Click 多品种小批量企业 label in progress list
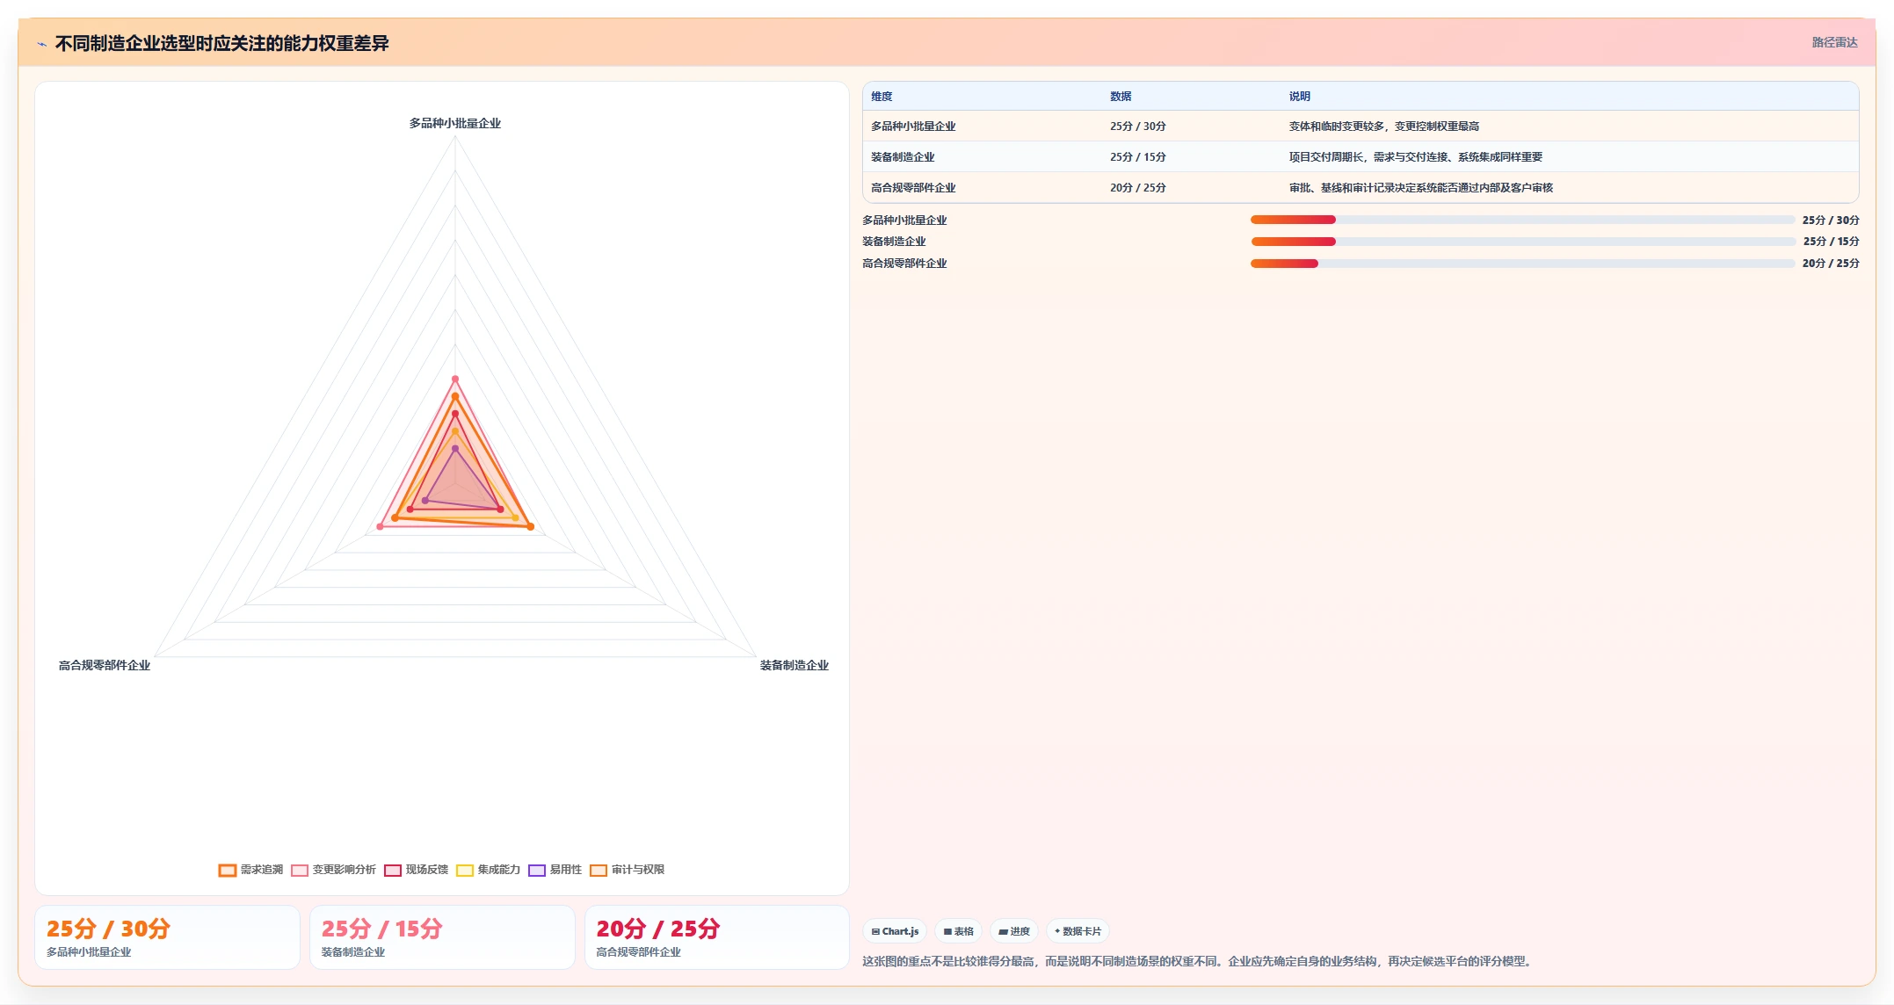Viewport: 1894px width, 1005px height. [x=904, y=221]
